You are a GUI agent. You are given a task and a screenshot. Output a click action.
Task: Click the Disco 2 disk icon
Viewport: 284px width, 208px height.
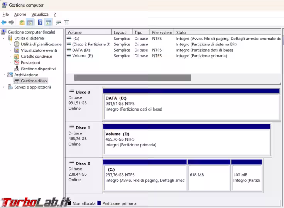coord(71,163)
